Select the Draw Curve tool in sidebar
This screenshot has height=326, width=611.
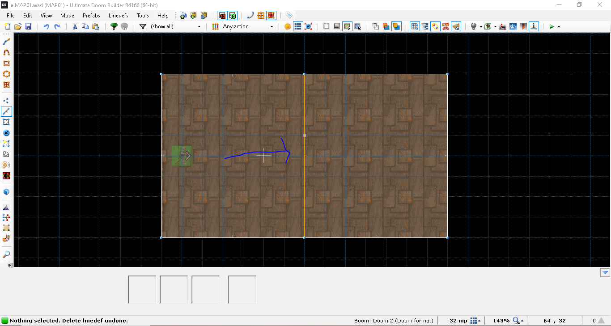point(6,52)
